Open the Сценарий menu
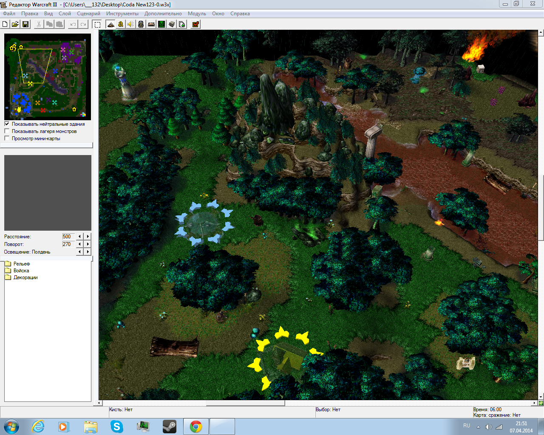The width and height of the screenshot is (544, 435). click(88, 14)
